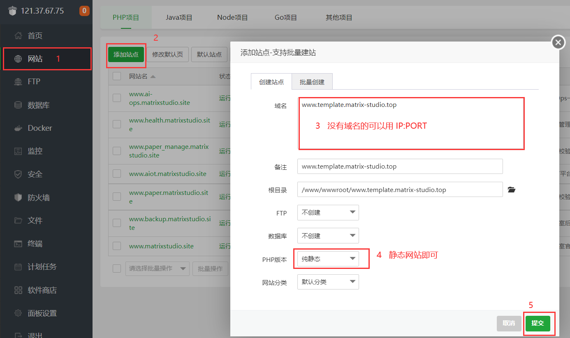Open the 终端 terminal icon
Viewport: 570px width, 338px height.
coord(18,243)
